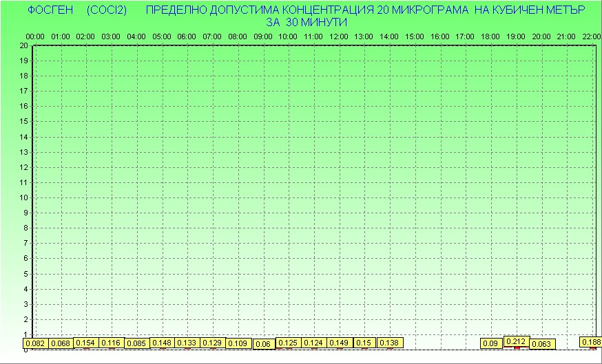Screen dimensions: 602x364
Task: Select the 03:00 time label
Action: (111, 37)
